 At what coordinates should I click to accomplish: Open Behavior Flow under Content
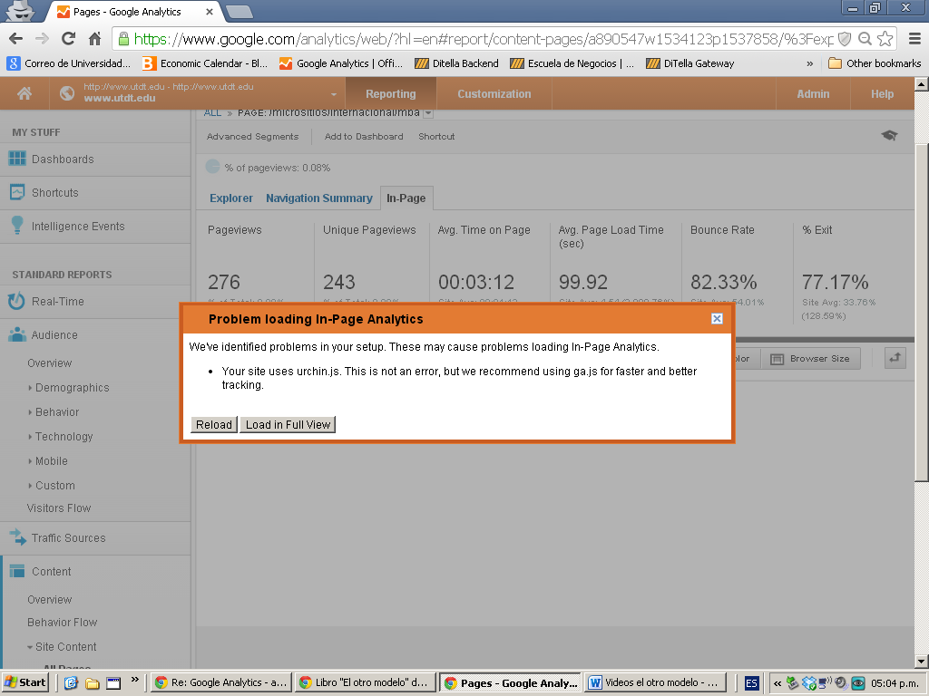coord(63,622)
